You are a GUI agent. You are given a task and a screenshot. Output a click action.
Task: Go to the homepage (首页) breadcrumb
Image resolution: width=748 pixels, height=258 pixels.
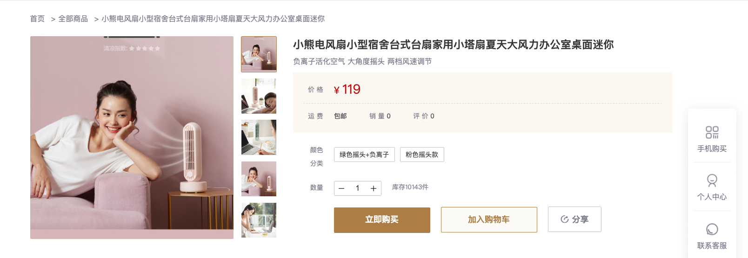pyautogui.click(x=37, y=19)
